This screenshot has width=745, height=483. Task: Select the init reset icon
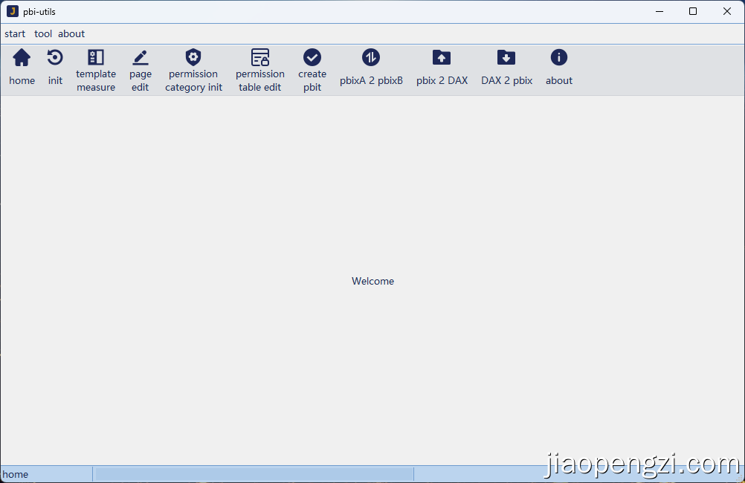55,58
